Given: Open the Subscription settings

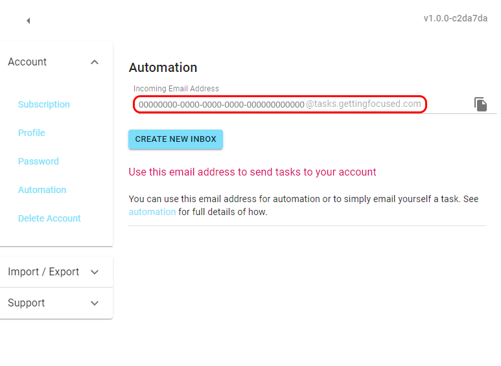Looking at the screenshot, I should [x=44, y=104].
